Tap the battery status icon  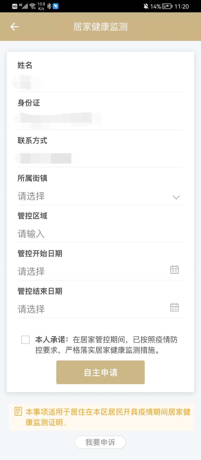167,6
